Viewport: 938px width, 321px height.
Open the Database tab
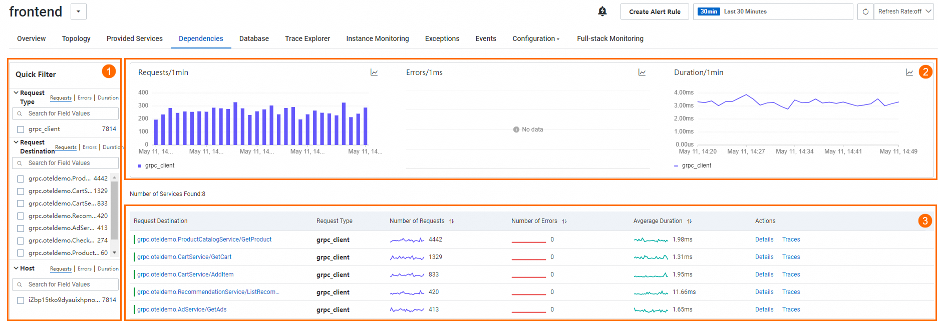point(254,38)
